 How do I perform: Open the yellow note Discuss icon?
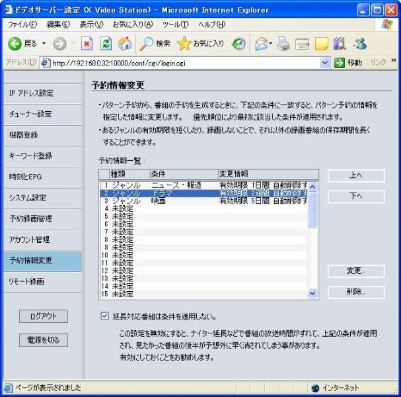(x=322, y=44)
